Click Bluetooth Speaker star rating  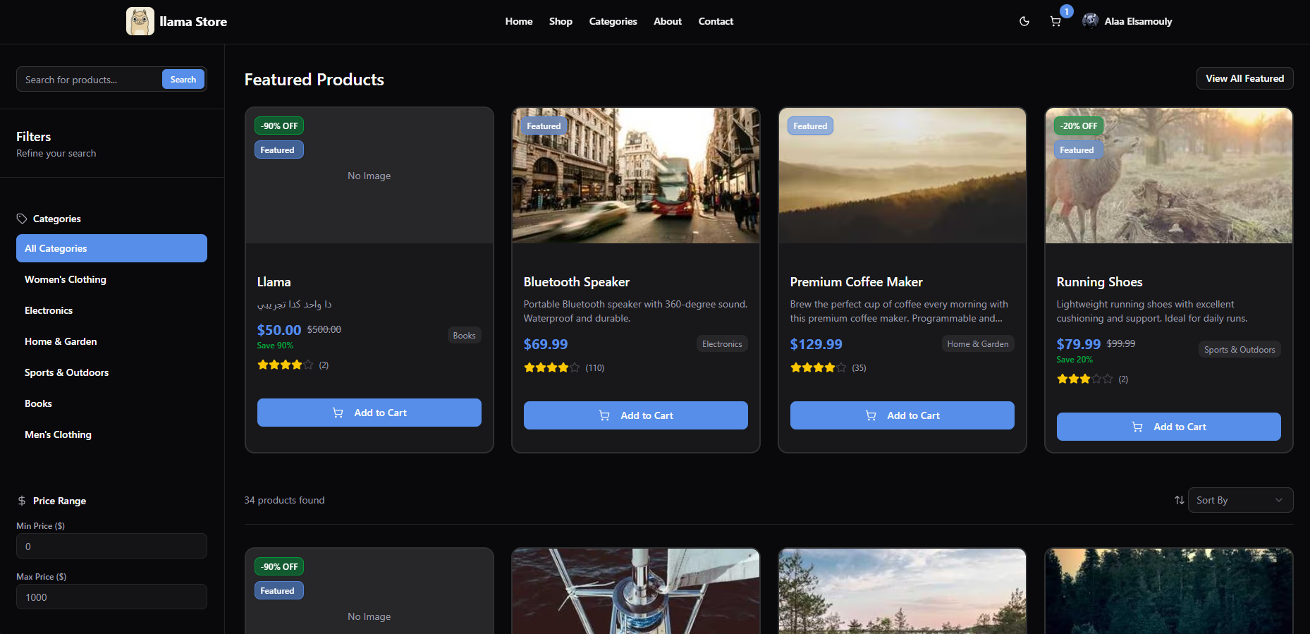click(x=551, y=367)
